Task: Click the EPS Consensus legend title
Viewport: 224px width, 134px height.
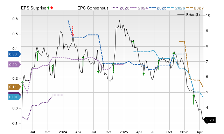Action: pos(93,8)
